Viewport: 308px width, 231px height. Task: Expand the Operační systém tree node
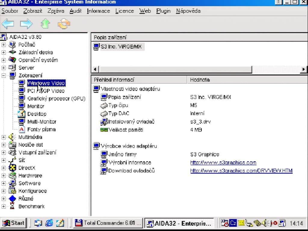4,60
